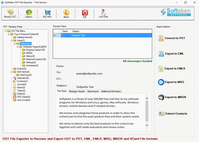Click the Export to MSG Outlook icon
Viewport: 199px width, 142px height.
(161, 82)
